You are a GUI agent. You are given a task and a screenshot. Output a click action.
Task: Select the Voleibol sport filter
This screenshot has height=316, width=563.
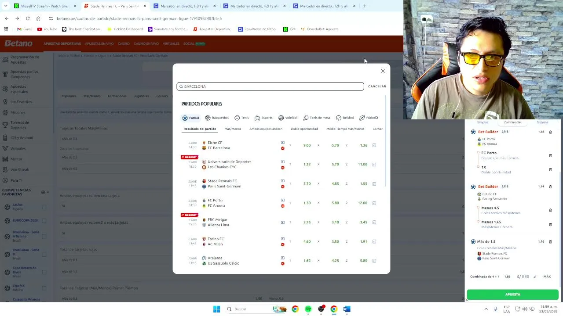pos(288,118)
